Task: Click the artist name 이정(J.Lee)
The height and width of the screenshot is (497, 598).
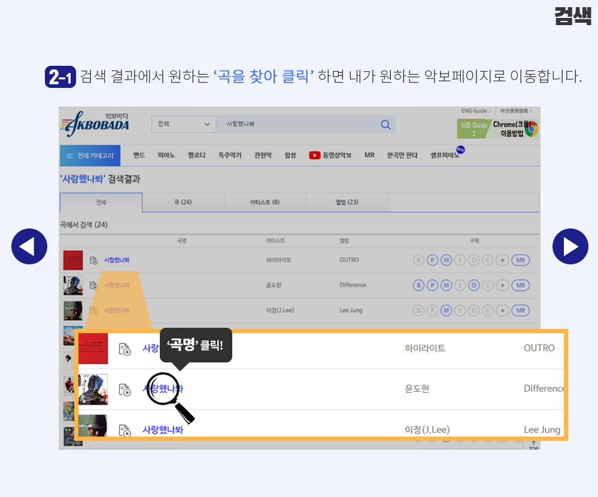Action: click(x=280, y=310)
